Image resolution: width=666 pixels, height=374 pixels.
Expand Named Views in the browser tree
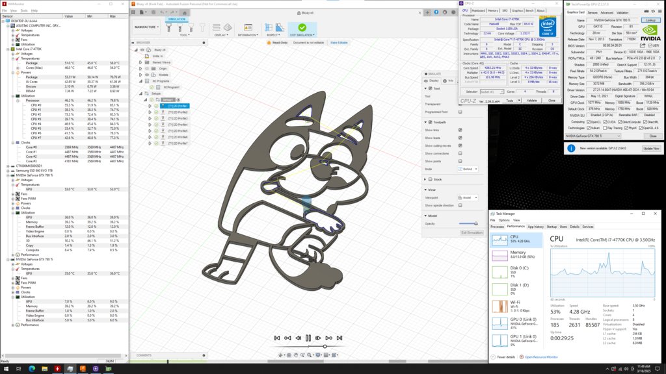140,62
